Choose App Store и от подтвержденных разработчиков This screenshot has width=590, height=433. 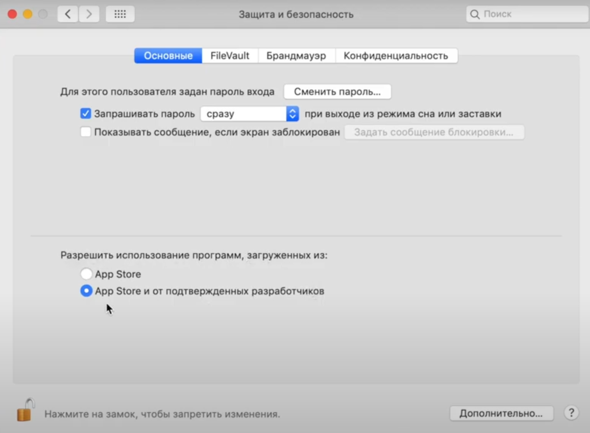(x=86, y=291)
